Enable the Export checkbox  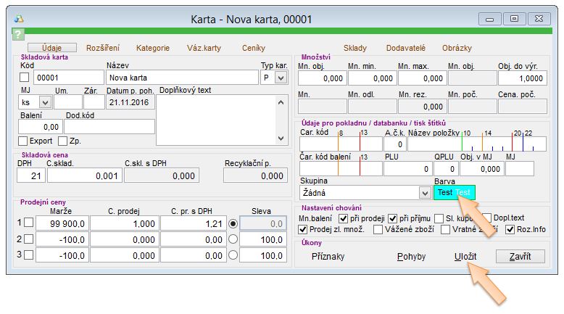(23, 141)
